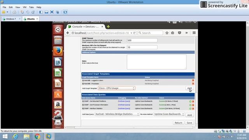Switch to the Windows 7 VM tab
Screen dimensions: 249x140
pos(11,19)
